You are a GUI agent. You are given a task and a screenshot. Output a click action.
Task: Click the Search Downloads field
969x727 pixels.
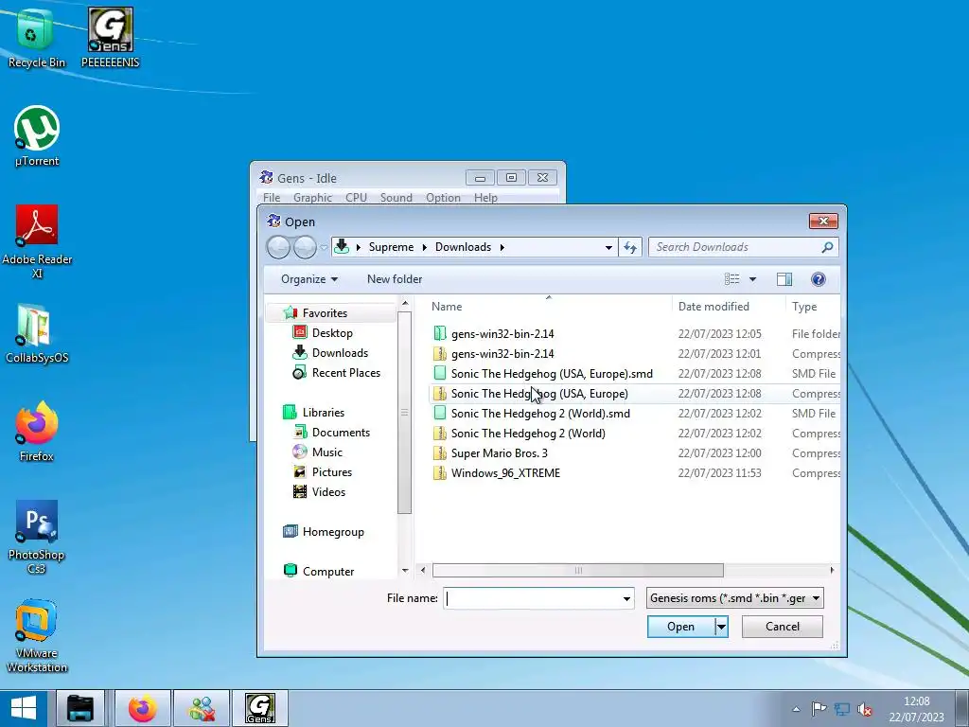click(x=736, y=247)
